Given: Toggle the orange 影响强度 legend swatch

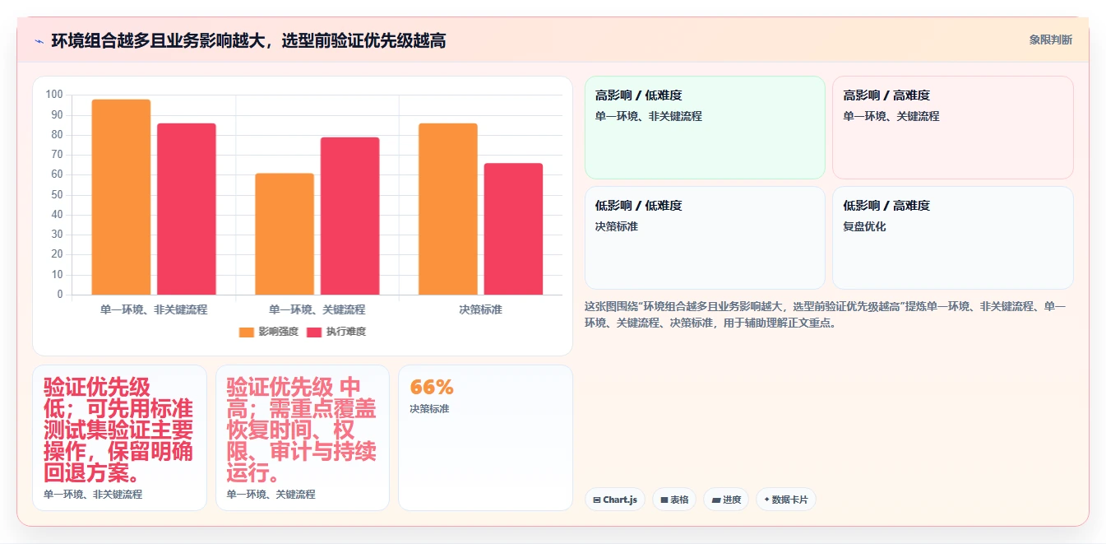Looking at the screenshot, I should [247, 332].
